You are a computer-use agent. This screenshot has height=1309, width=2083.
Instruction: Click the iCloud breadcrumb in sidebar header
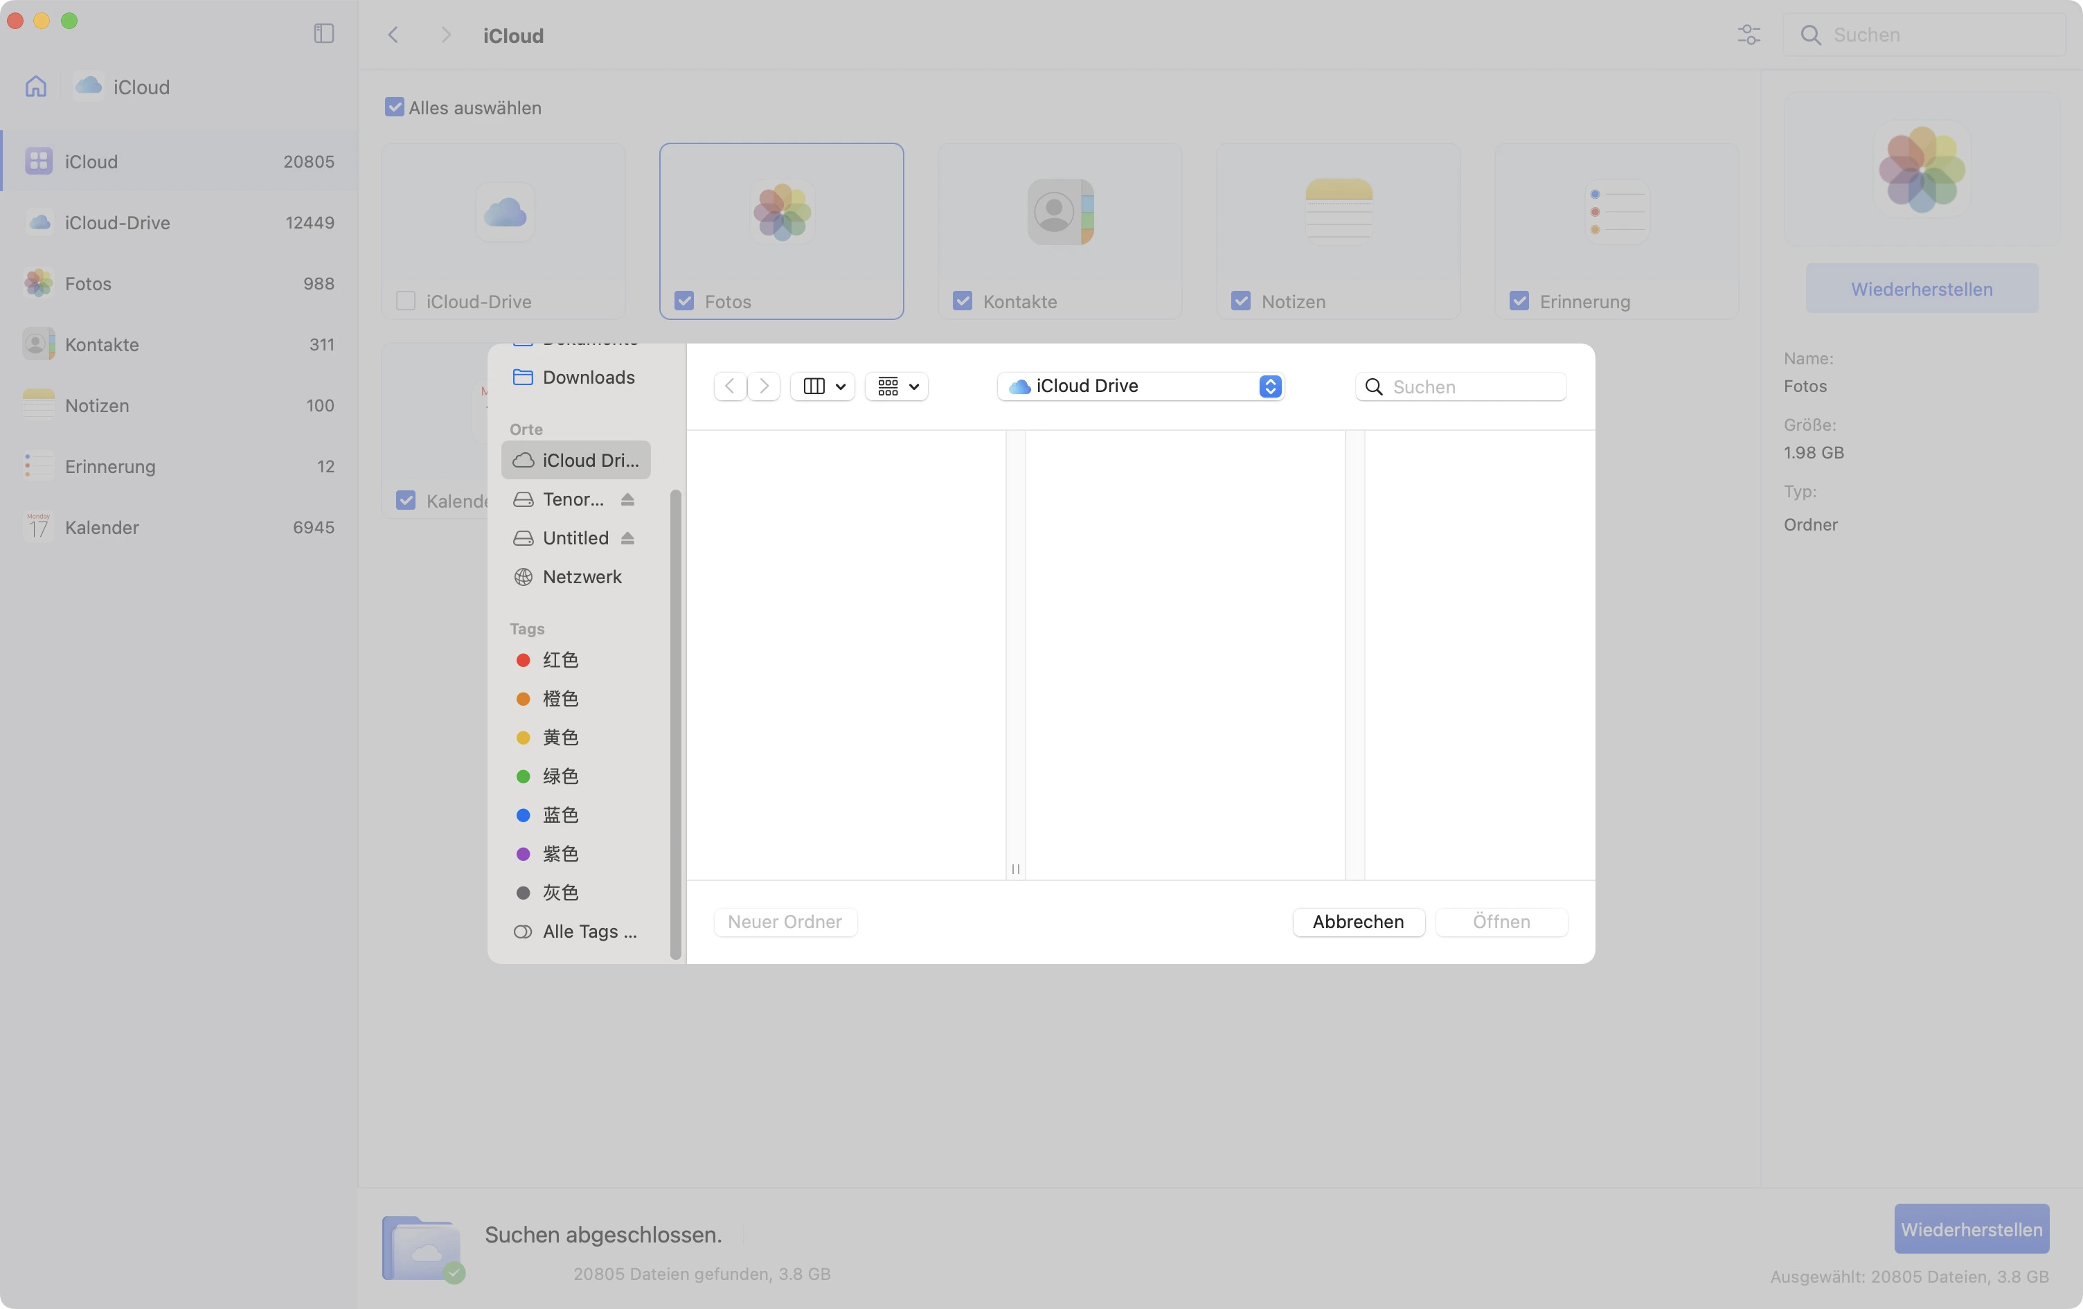click(x=123, y=87)
